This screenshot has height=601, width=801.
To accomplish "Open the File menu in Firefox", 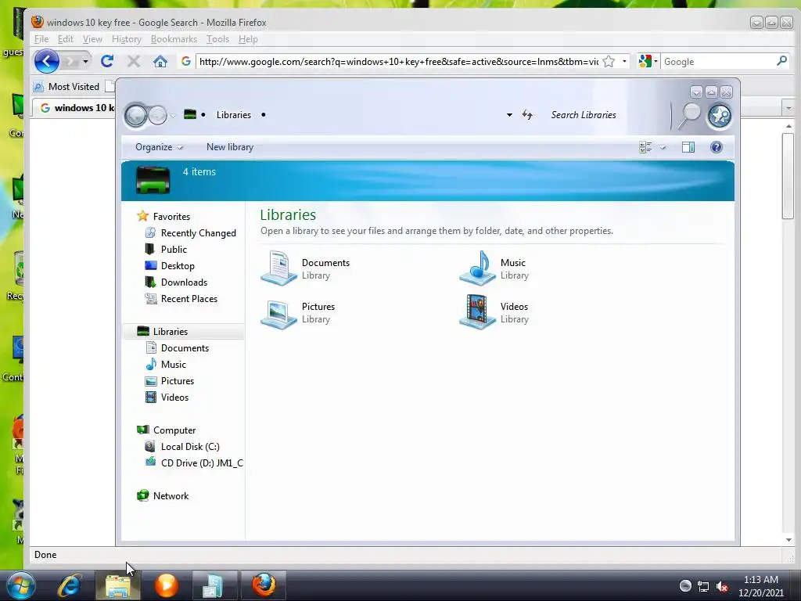I will point(41,39).
